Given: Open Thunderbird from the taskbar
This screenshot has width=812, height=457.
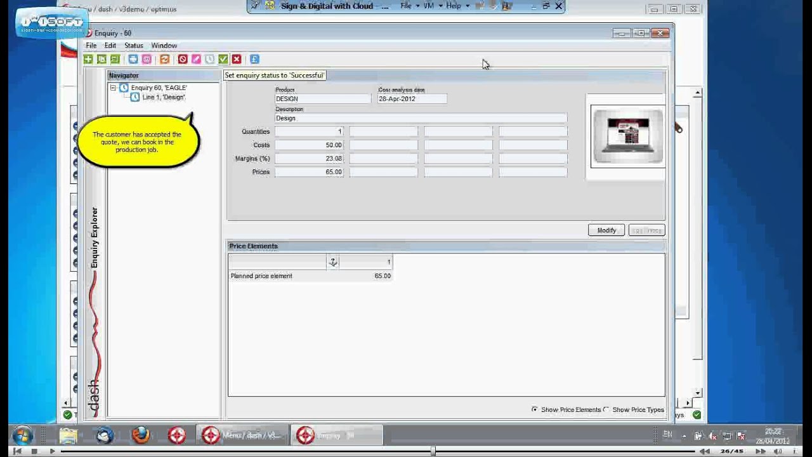Looking at the screenshot, I should [x=105, y=435].
